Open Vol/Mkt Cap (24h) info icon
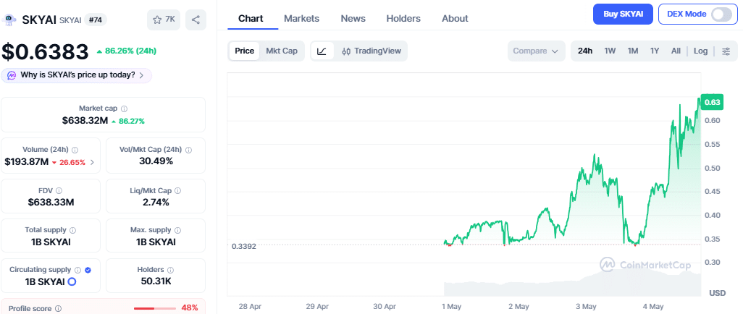The width and height of the screenshot is (743, 314). coord(188,150)
